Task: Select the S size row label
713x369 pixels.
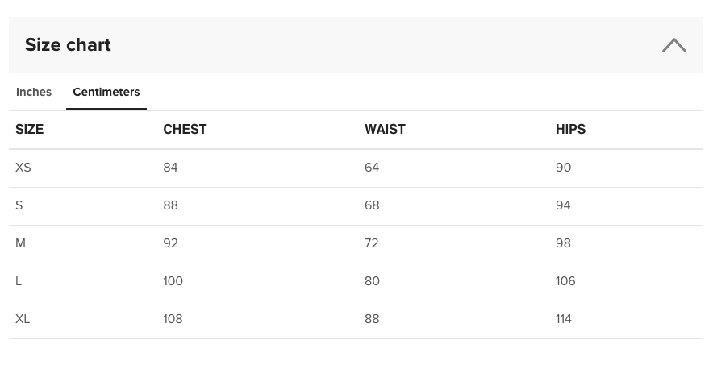Action: coord(19,205)
